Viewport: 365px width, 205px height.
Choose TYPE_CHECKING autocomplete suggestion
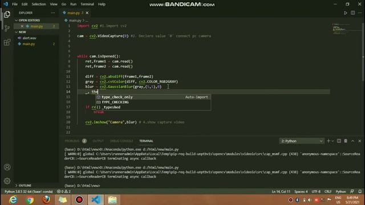[153, 102]
